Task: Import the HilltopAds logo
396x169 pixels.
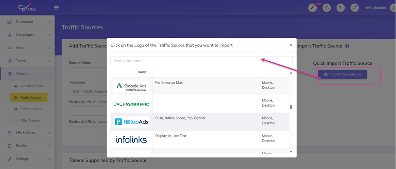Action: pos(131,122)
